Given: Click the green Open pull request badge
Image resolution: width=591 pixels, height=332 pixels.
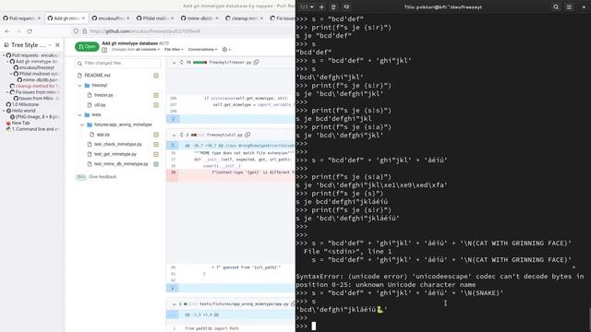Looking at the screenshot, I should pos(87,46).
